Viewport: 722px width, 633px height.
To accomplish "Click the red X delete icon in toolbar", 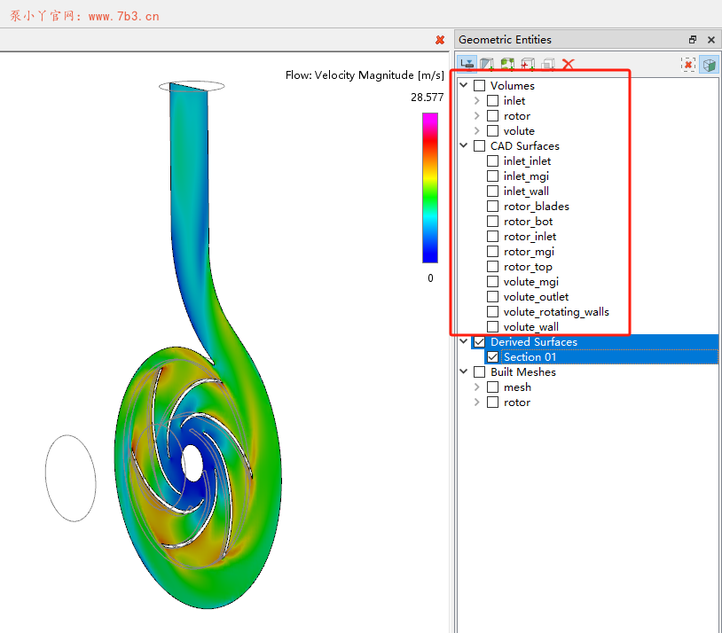I will (x=569, y=64).
